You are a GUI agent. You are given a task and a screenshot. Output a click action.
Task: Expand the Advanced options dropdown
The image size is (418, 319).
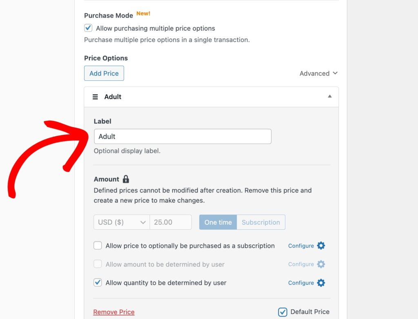click(x=318, y=73)
